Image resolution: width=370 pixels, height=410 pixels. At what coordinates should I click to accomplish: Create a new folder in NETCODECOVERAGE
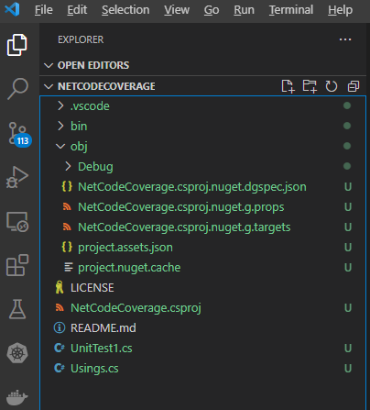[x=310, y=86]
